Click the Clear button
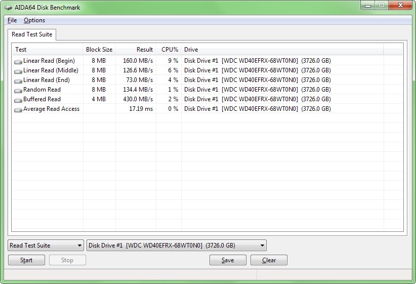Screen dimensions: 416x284 click(269, 260)
